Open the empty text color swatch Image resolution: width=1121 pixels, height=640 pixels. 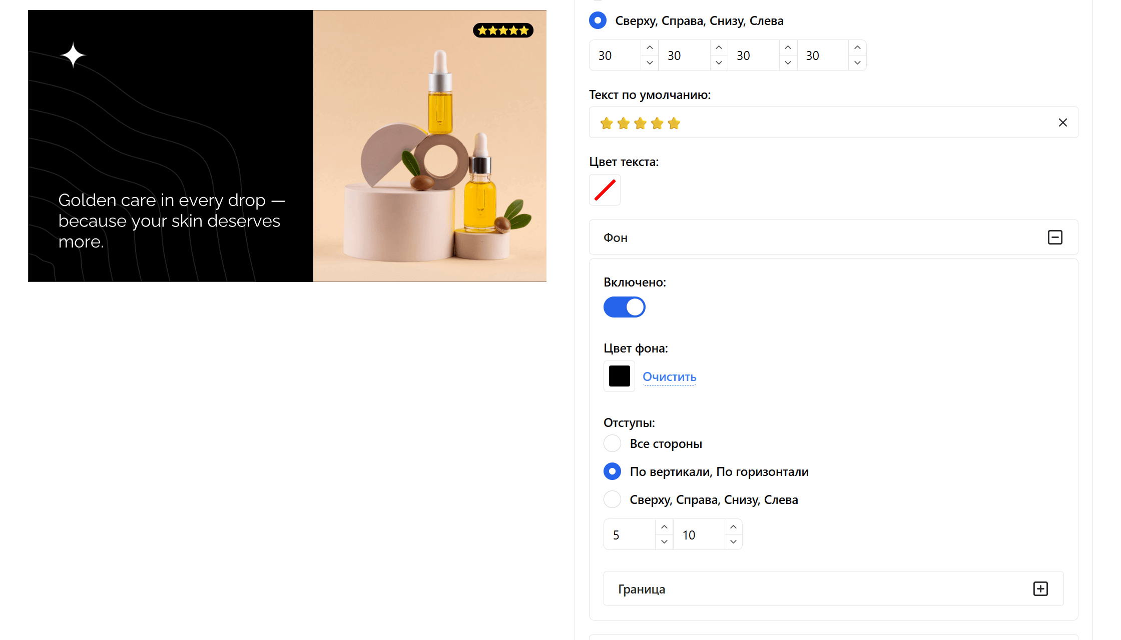(x=605, y=190)
